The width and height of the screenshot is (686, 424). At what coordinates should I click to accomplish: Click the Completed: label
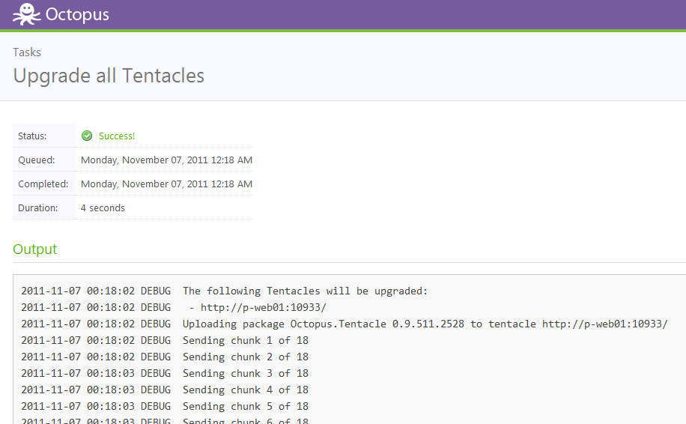coord(43,184)
